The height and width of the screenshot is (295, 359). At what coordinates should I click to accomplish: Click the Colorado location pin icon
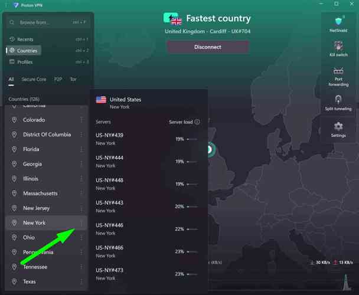click(x=14, y=120)
